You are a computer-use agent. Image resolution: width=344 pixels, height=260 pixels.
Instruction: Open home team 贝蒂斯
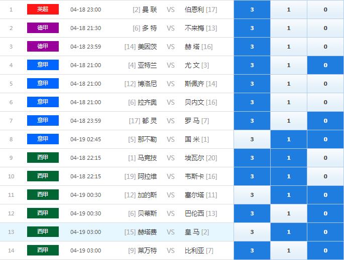(x=147, y=213)
